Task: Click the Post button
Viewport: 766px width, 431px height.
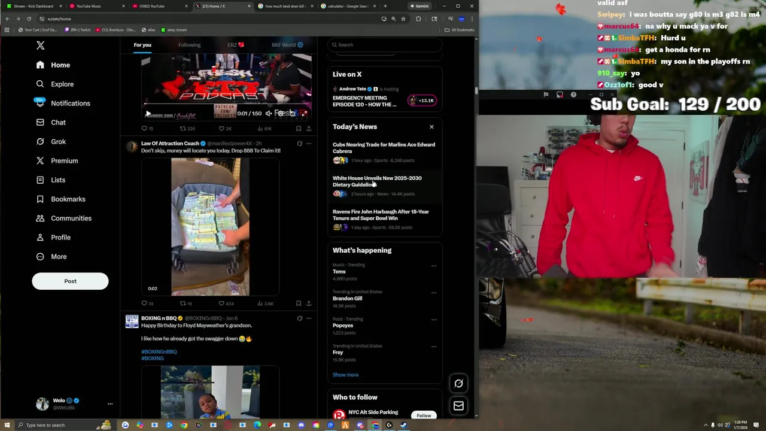Action: (70, 281)
